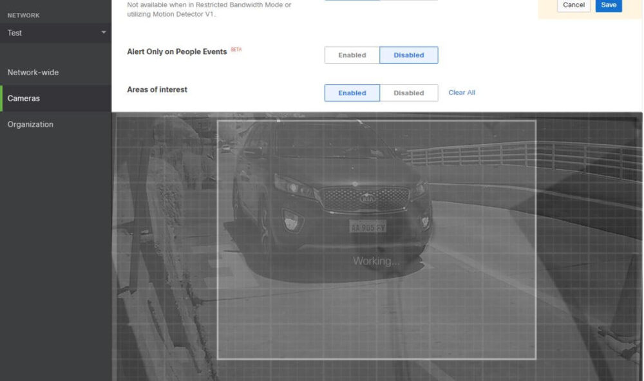Set Areas of interest to Enabled

pyautogui.click(x=352, y=93)
